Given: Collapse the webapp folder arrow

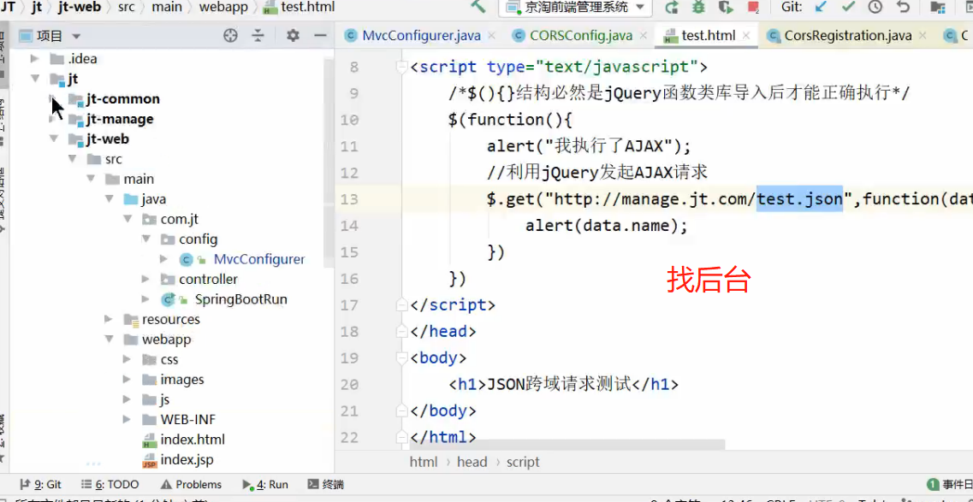Looking at the screenshot, I should tap(110, 339).
